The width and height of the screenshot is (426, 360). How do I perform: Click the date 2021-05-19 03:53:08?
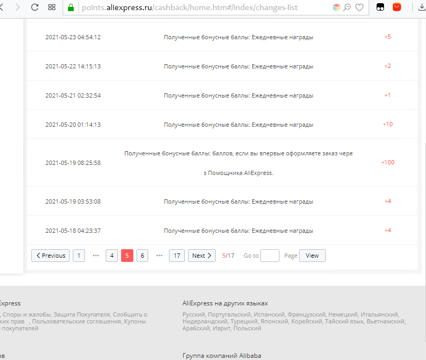coord(73,201)
